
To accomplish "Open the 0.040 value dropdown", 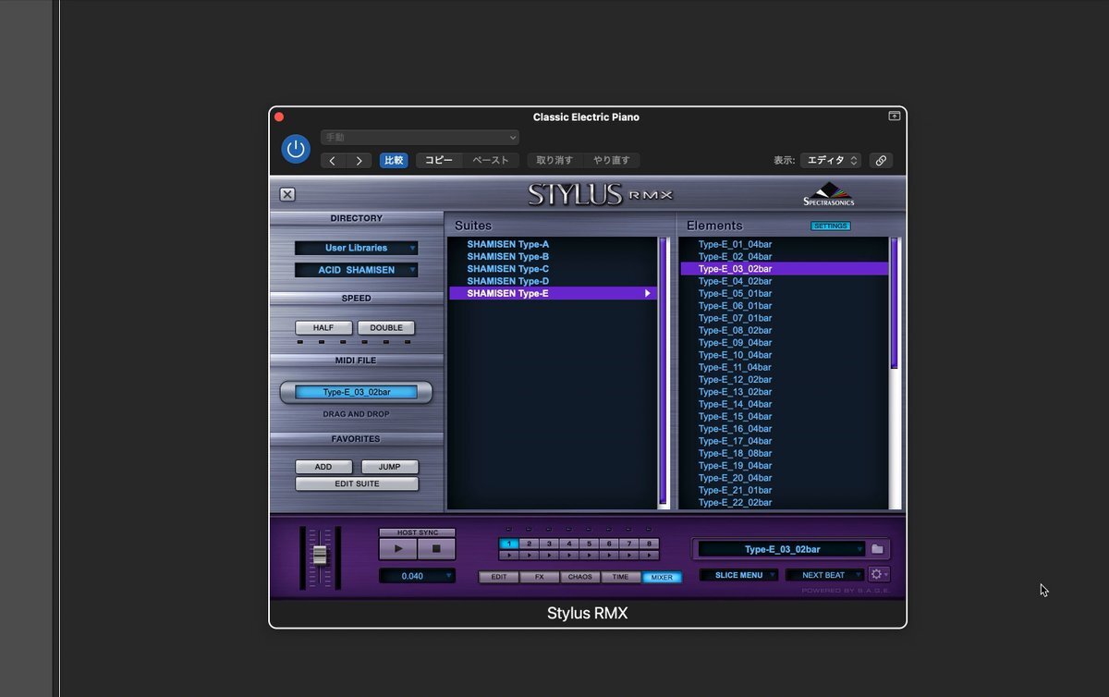I will pyautogui.click(x=417, y=576).
